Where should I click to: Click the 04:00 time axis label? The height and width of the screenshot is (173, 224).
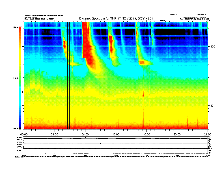pos(55,135)
